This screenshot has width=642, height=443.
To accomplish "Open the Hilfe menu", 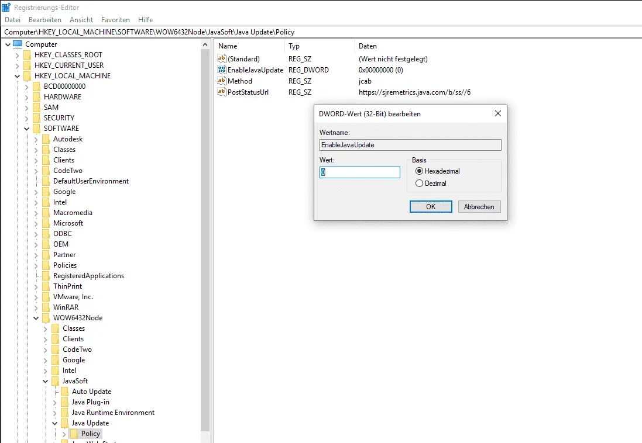I will click(145, 20).
